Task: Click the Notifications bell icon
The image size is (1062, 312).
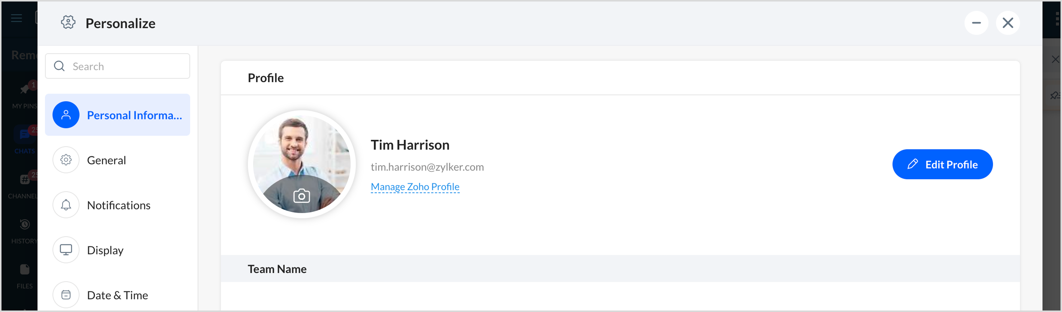Action: pyautogui.click(x=66, y=205)
